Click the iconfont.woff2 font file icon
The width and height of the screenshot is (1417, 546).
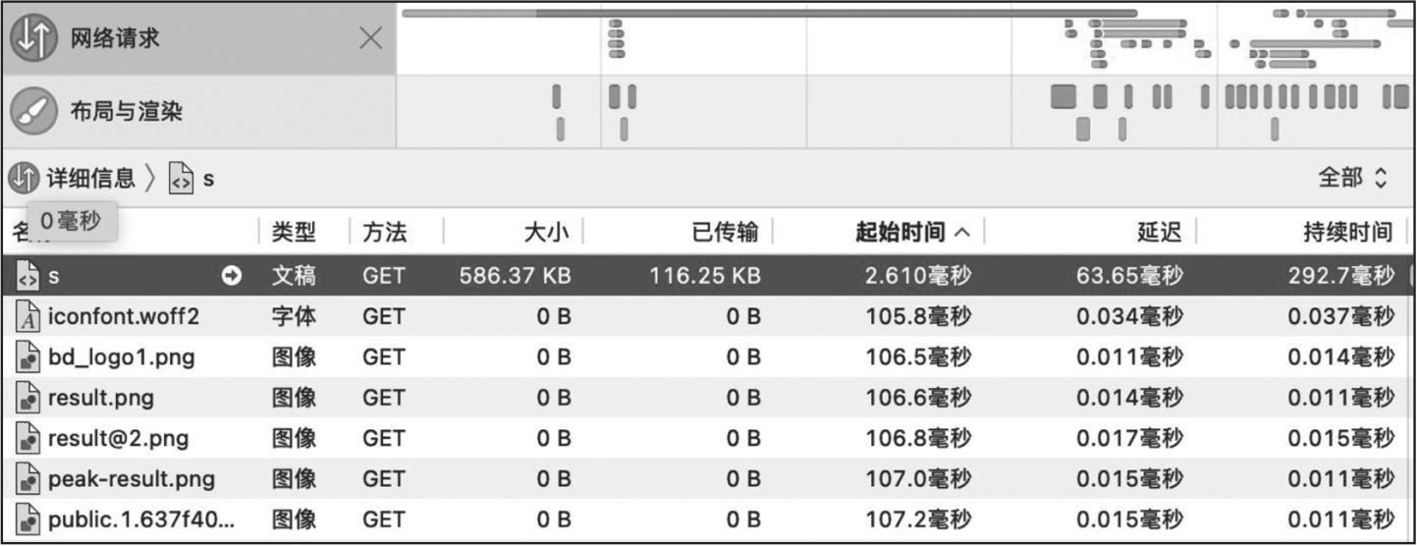[x=28, y=317]
